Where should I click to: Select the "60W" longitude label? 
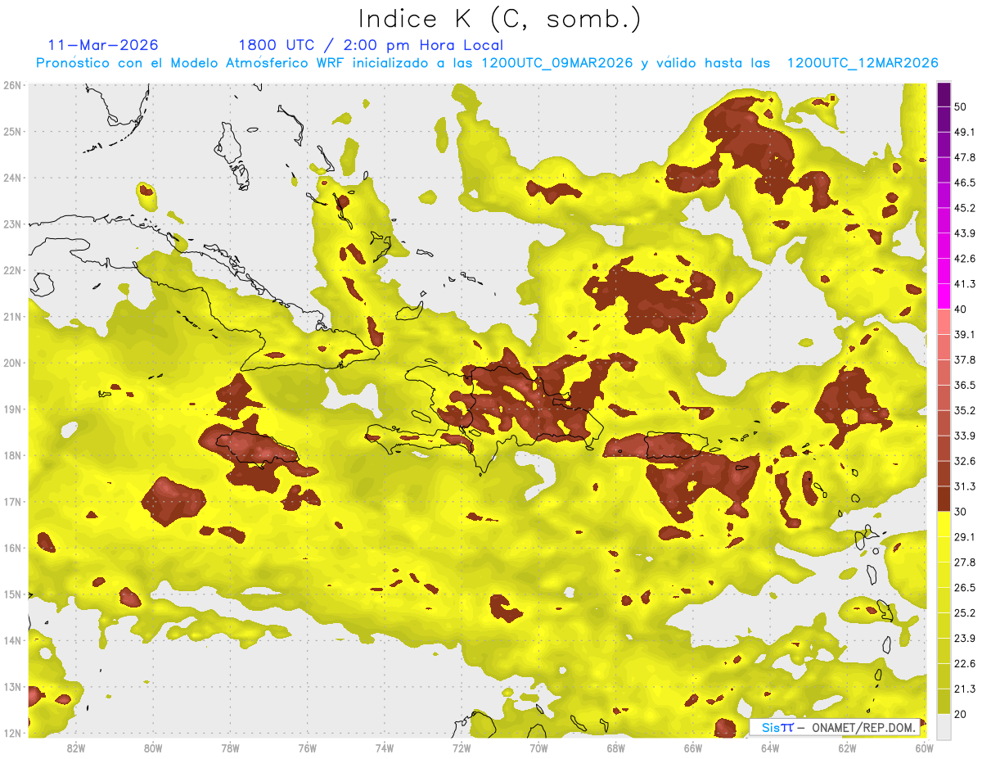point(924,748)
